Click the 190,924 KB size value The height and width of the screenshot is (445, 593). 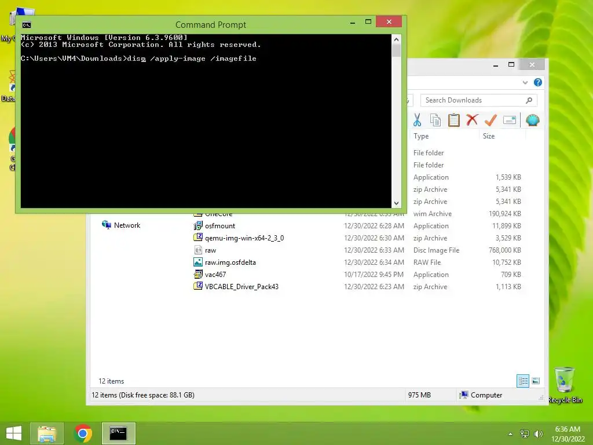504,214
